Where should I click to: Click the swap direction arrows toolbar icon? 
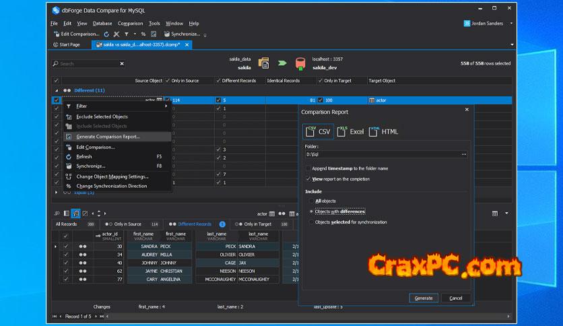144,34
